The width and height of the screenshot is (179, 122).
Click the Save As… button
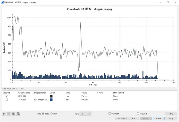pyautogui.click(x=121, y=119)
